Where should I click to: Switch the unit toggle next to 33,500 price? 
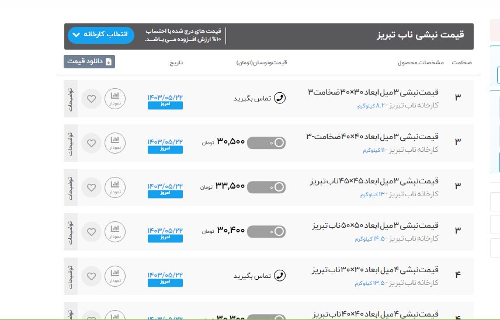click(x=266, y=187)
